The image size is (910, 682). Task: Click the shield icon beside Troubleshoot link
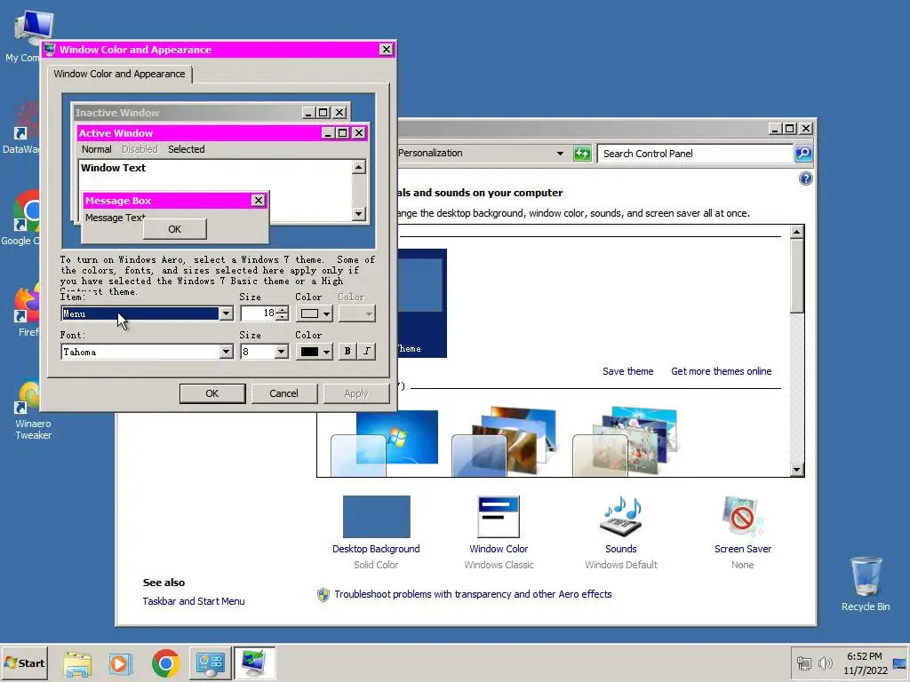323,594
